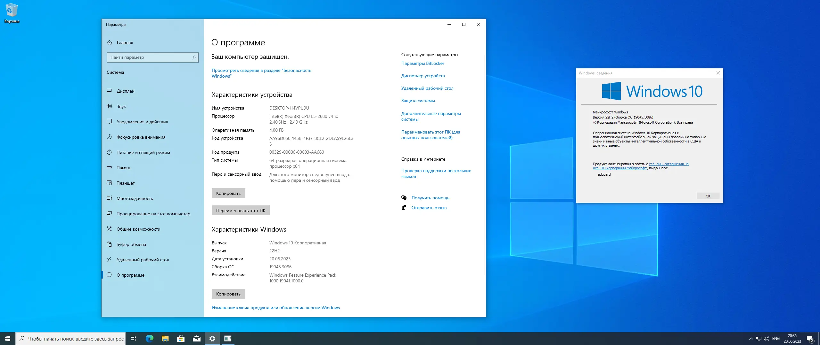
Task: Select the Звук speaker icon entry
Action: pyautogui.click(x=110, y=106)
